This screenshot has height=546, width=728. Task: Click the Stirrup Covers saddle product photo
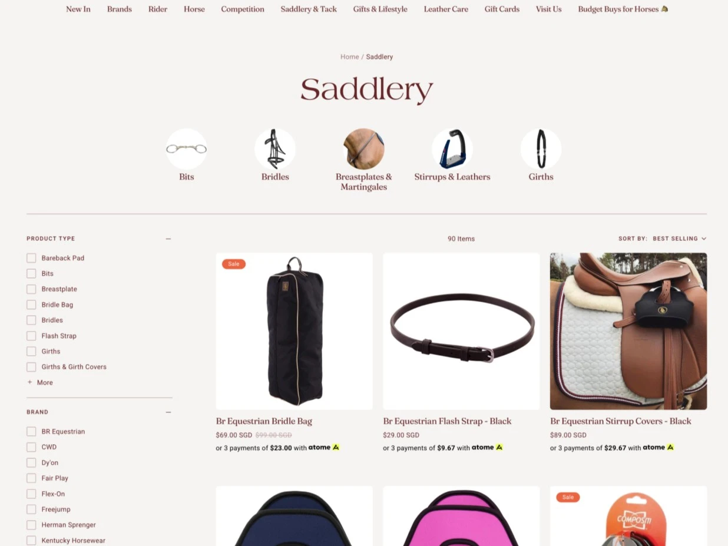coord(628,331)
